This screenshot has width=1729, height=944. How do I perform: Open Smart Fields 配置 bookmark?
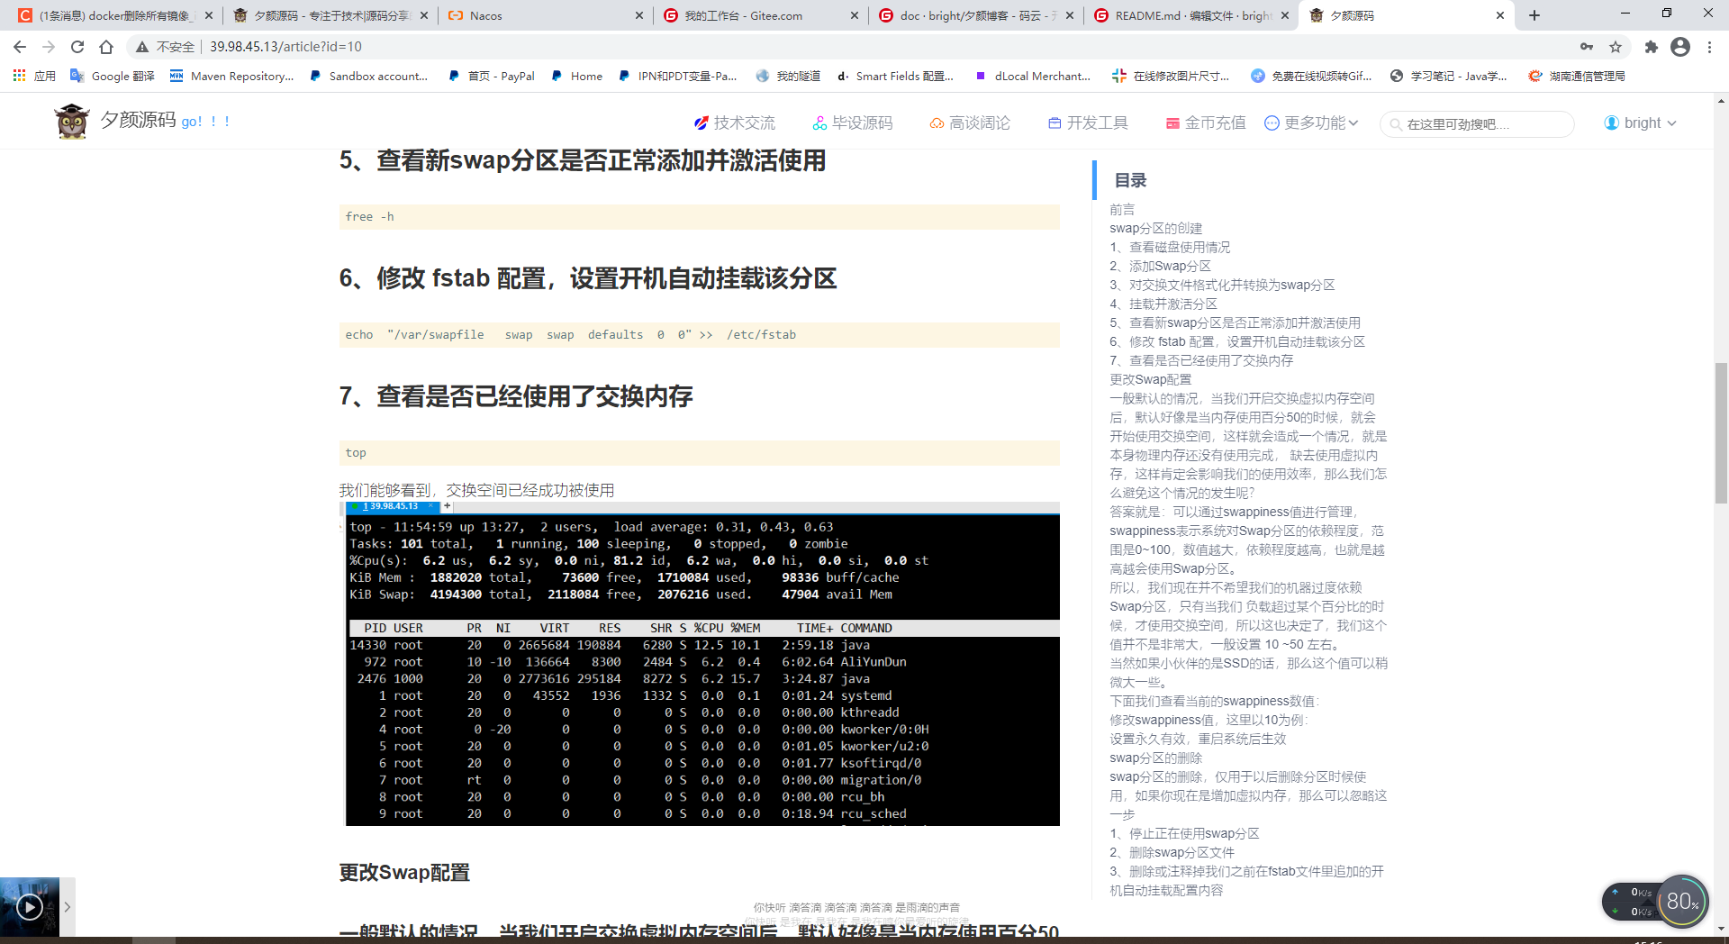tap(895, 76)
